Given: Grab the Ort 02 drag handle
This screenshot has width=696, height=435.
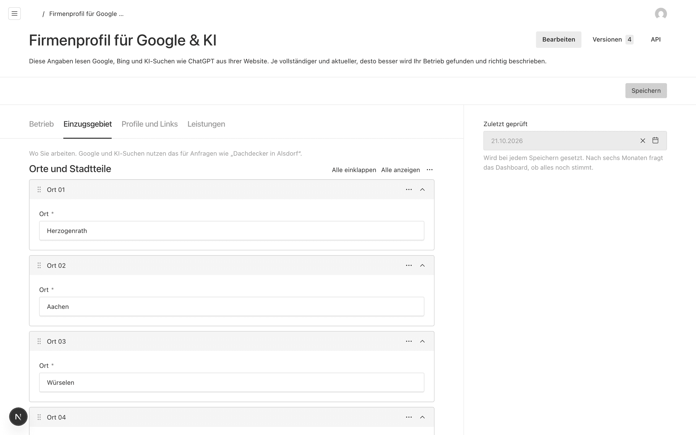Looking at the screenshot, I should coord(39,266).
